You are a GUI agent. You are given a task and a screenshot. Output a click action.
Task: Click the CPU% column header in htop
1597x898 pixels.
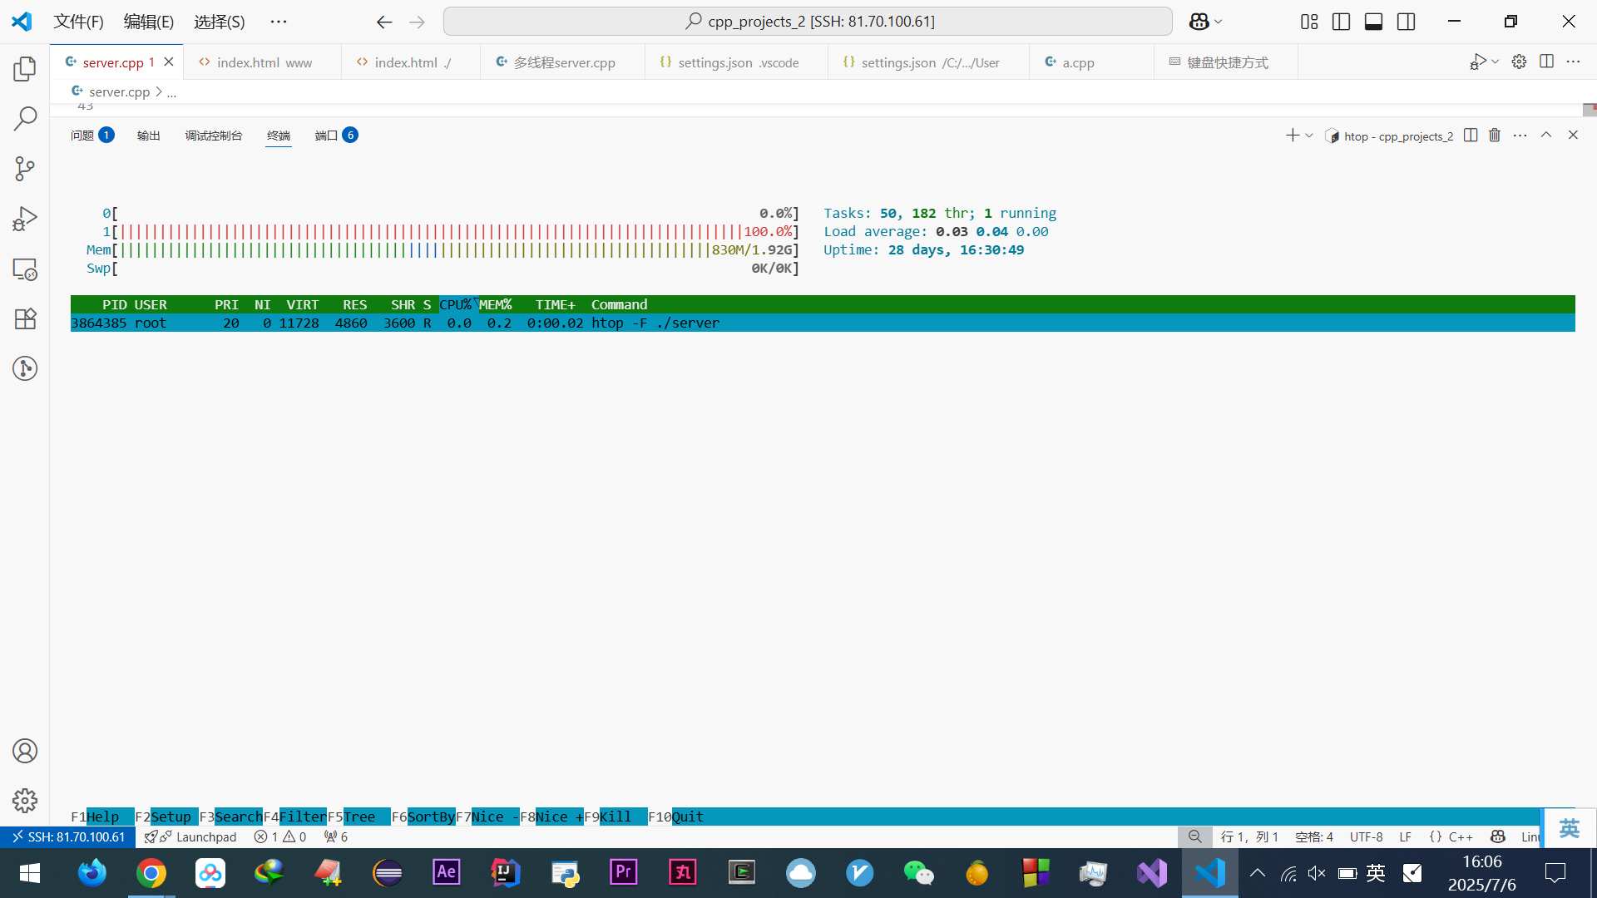pos(456,304)
